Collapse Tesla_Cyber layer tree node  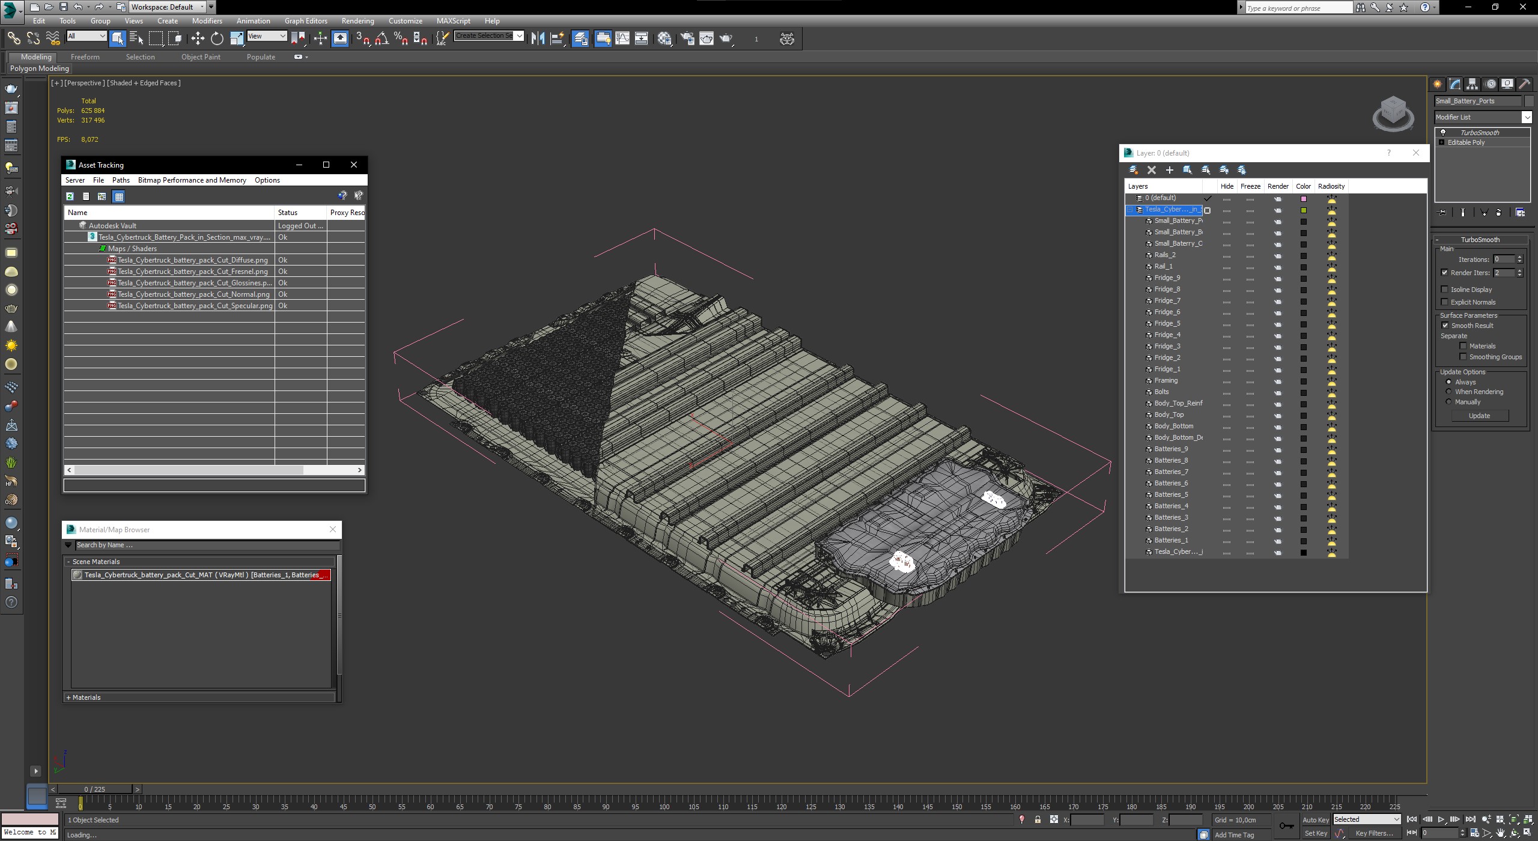[x=1130, y=210]
